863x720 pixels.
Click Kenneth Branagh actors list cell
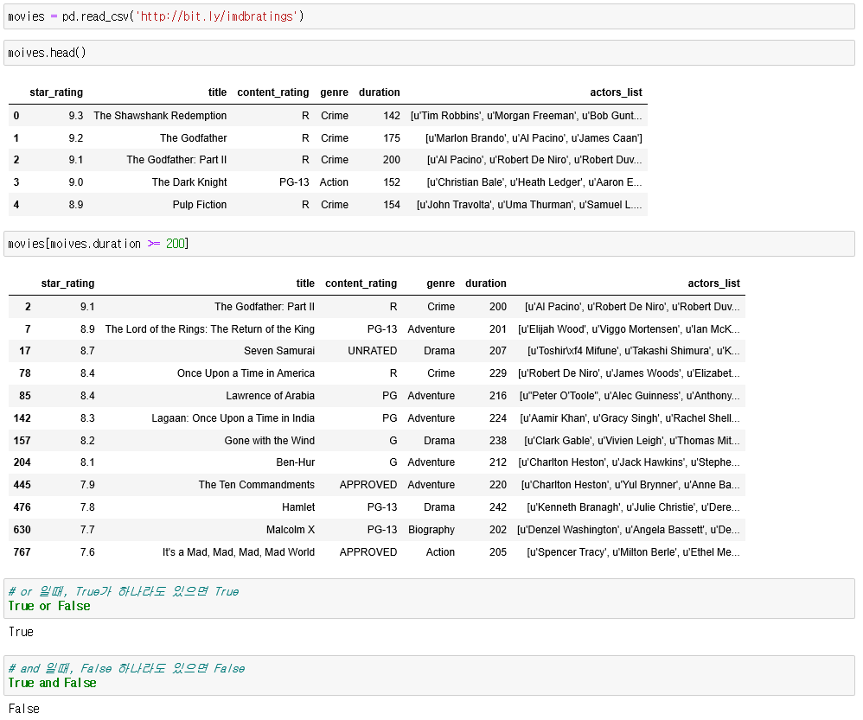[634, 507]
